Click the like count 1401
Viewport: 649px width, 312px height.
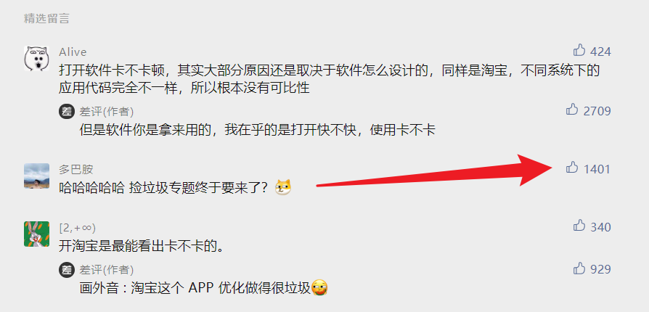click(597, 169)
